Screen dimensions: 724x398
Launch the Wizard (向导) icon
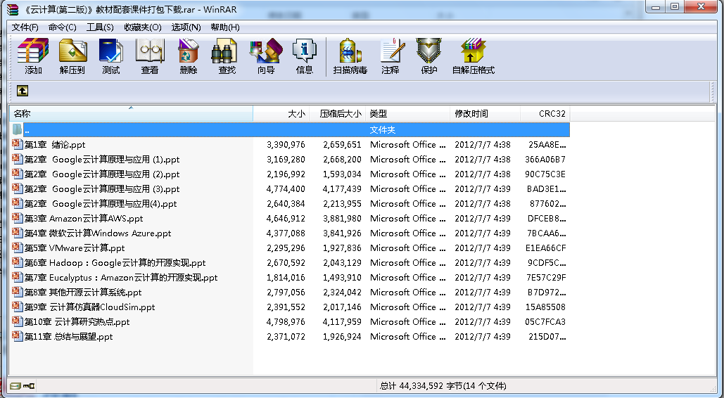point(266,56)
